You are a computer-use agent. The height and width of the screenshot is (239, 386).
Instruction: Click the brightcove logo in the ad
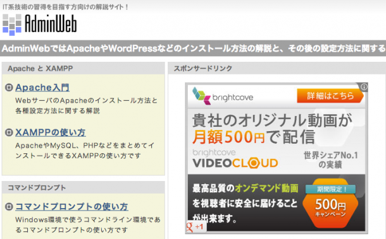pos(223,96)
